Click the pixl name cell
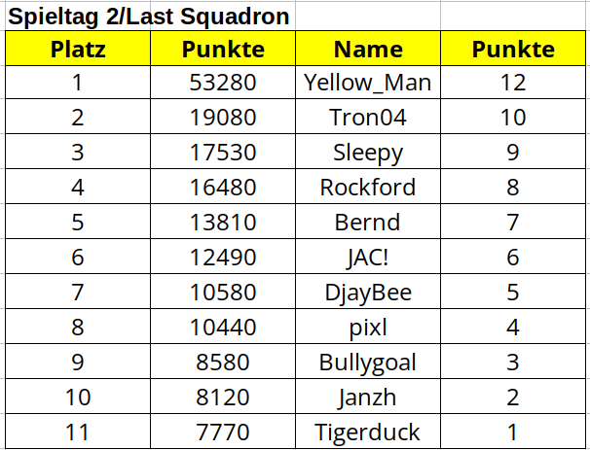The height and width of the screenshot is (450, 590). [368, 328]
